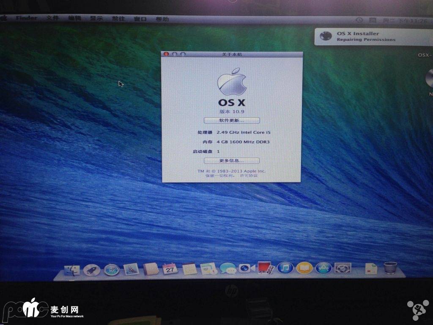Screen dimensions: 433x325
Task: Open the Trash in the dock
Action: (x=390, y=268)
